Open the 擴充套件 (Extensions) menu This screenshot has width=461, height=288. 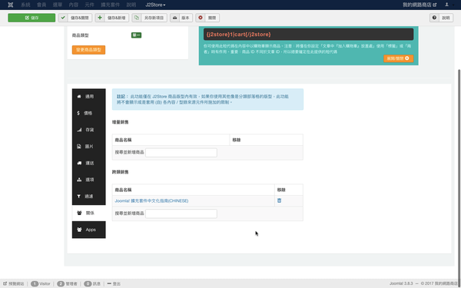110,5
